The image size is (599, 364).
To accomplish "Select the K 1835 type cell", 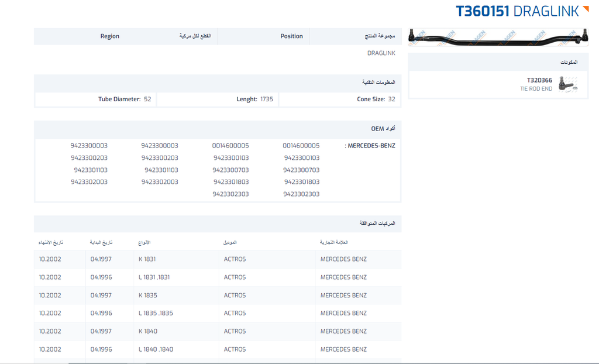I will (x=176, y=295).
